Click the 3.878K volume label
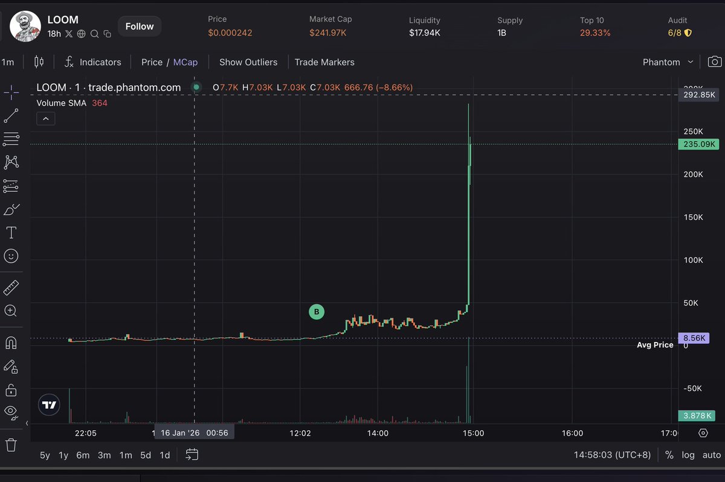The height and width of the screenshot is (482, 725). 698,416
